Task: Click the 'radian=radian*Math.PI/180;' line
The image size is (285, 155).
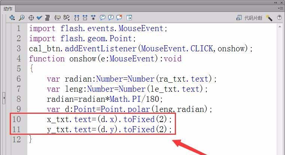Action: click(x=105, y=99)
